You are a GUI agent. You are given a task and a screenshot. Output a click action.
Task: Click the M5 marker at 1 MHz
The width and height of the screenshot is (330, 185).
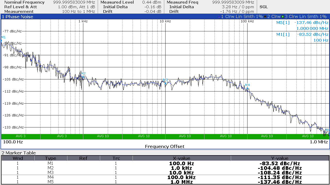[328, 133]
